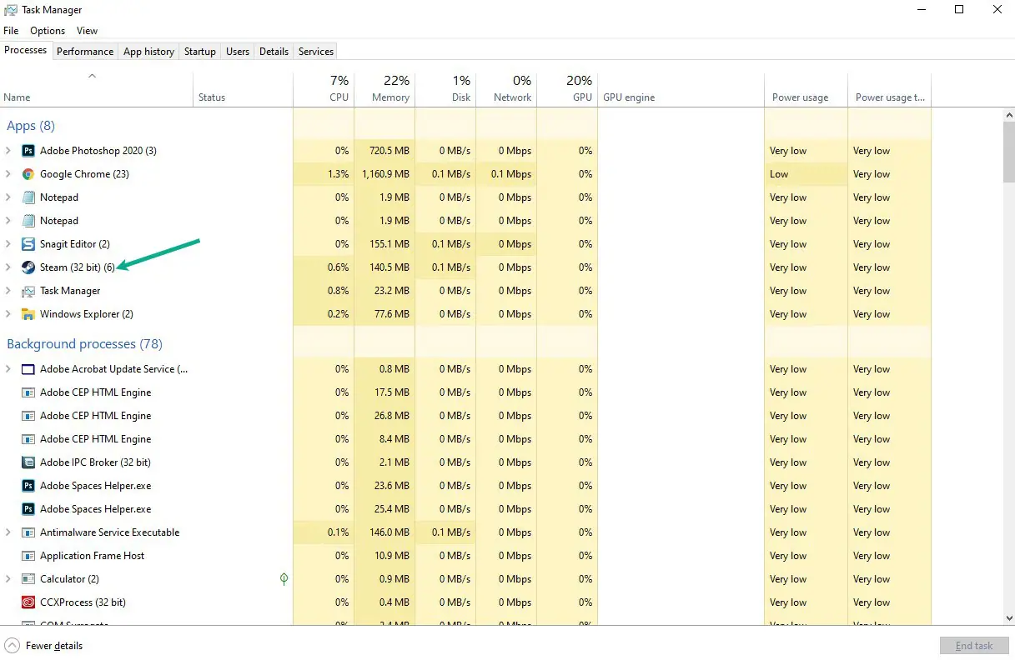Click the 0.4 MB CCXProcess memory value
The height and width of the screenshot is (660, 1015).
[395, 602]
